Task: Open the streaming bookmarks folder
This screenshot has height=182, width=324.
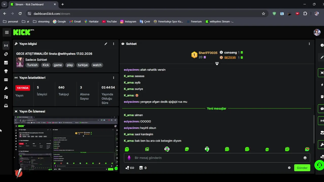Action: [x=41, y=21]
